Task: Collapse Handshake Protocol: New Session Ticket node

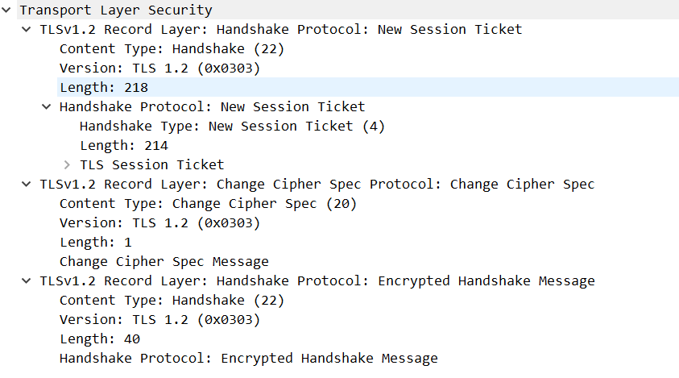Action: (48, 107)
